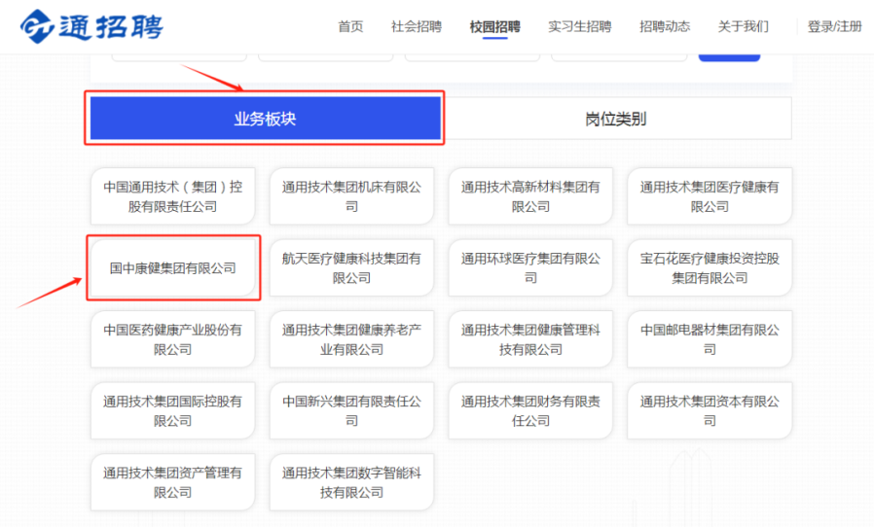
Task: Pick 中国邮电器材集团有限公司 card
Action: point(710,339)
